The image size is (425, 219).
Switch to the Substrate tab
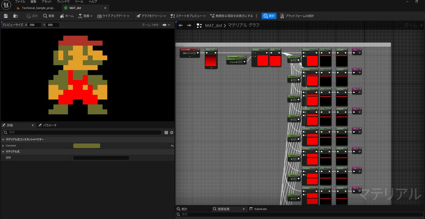258,209
